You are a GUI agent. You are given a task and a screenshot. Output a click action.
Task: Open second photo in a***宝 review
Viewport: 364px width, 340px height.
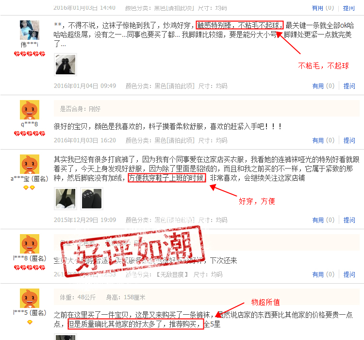pos(92,199)
